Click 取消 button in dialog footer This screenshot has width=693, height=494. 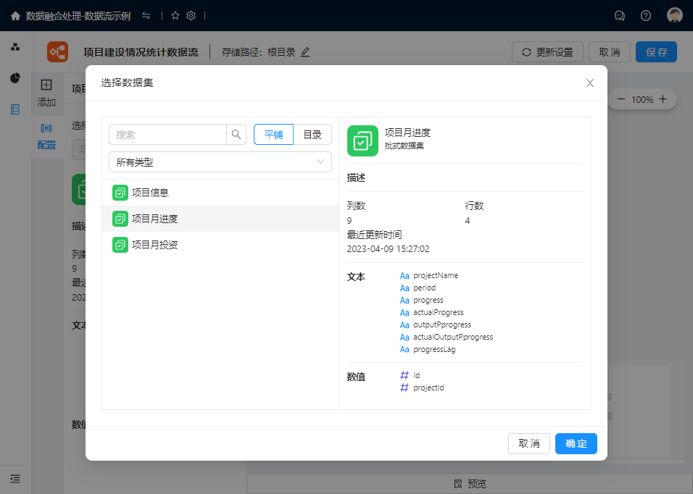pos(529,443)
